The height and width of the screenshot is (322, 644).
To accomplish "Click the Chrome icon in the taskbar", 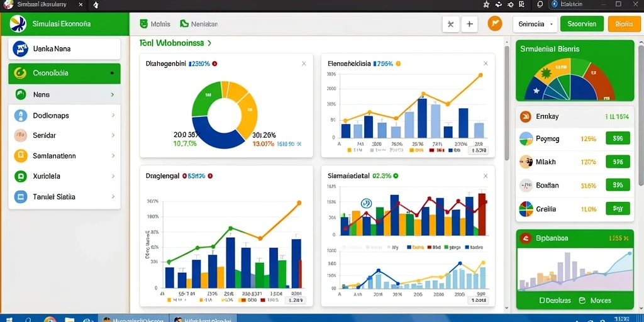I will pos(50,319).
